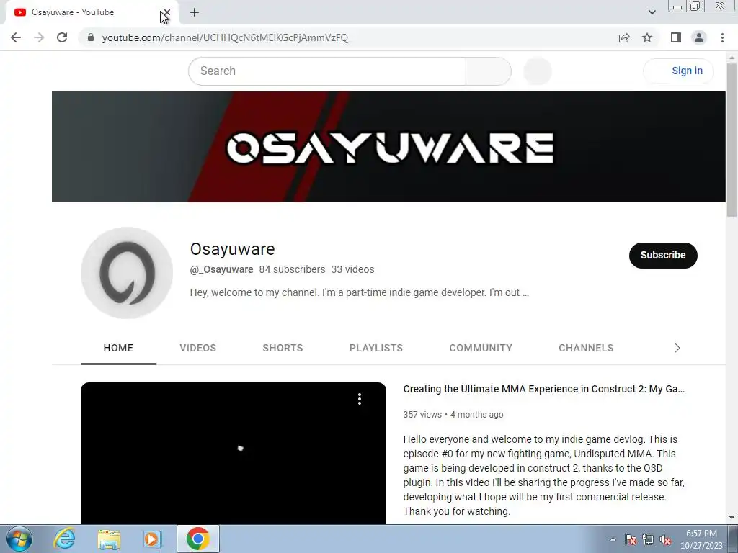Open the PLAYLISTS tab
Screen dimensions: 738x553
tap(376, 348)
